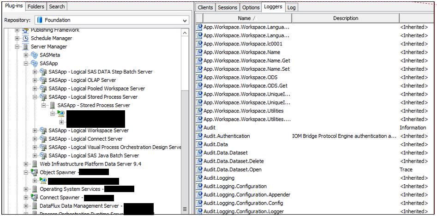Open the Sessions tab
Image resolution: width=437 pixels, height=216 pixels.
(x=227, y=7)
